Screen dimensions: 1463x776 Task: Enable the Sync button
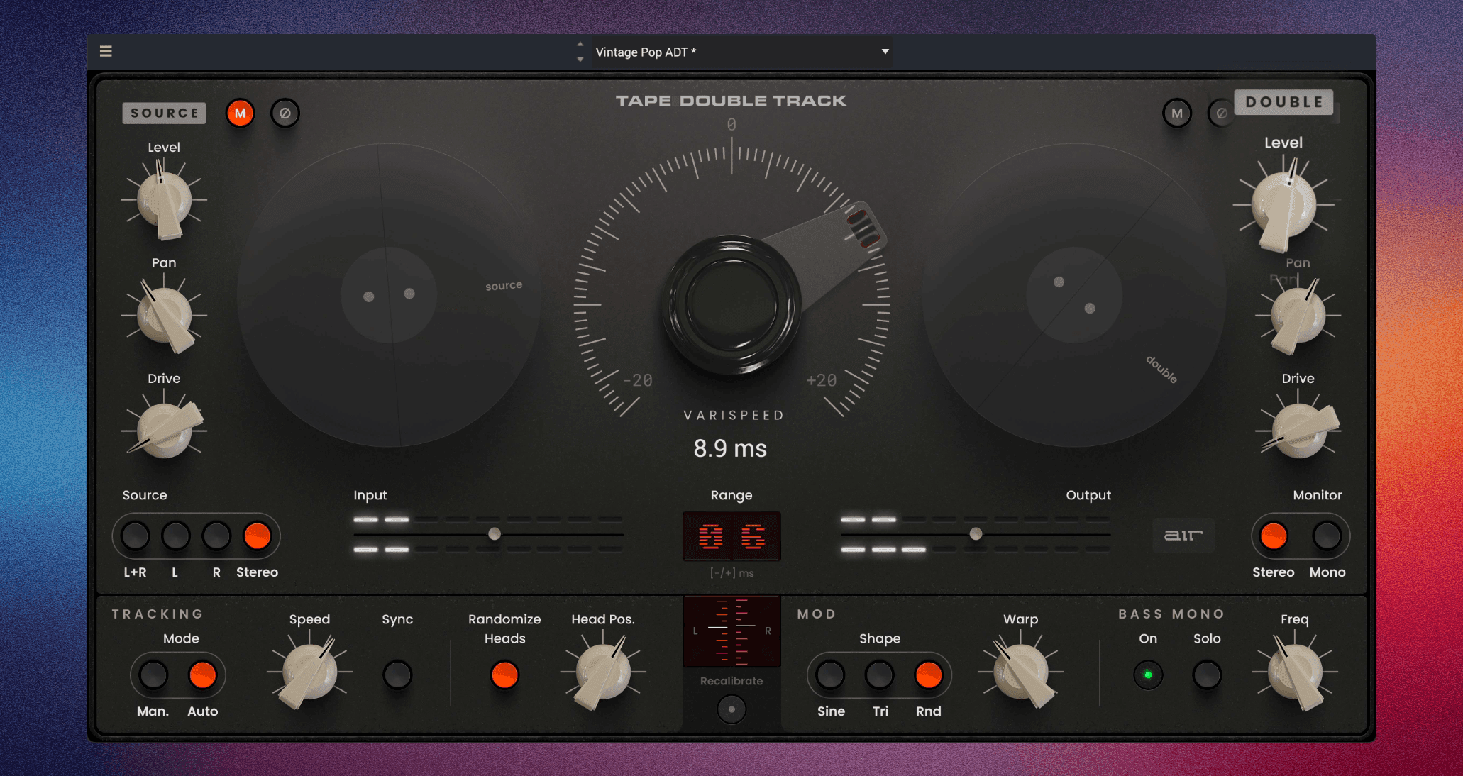point(397,675)
